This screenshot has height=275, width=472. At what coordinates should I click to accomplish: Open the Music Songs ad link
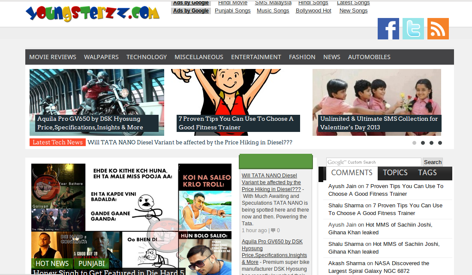pyautogui.click(x=273, y=11)
